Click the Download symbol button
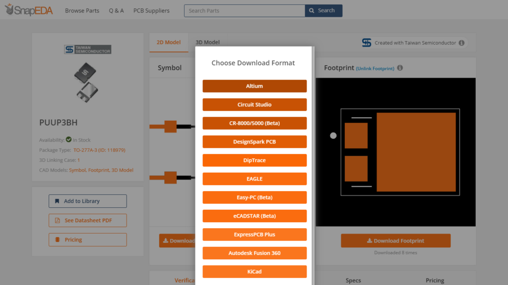 tap(178, 241)
